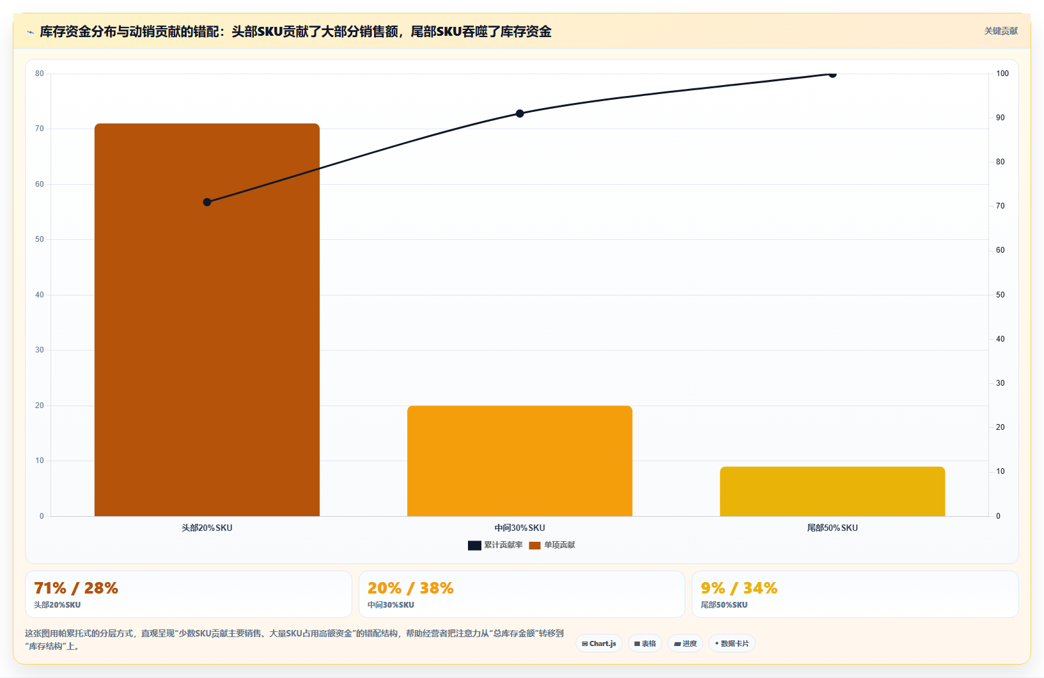Click the 尾部50%SKU axis label
The height and width of the screenshot is (678, 1044).
(x=832, y=528)
